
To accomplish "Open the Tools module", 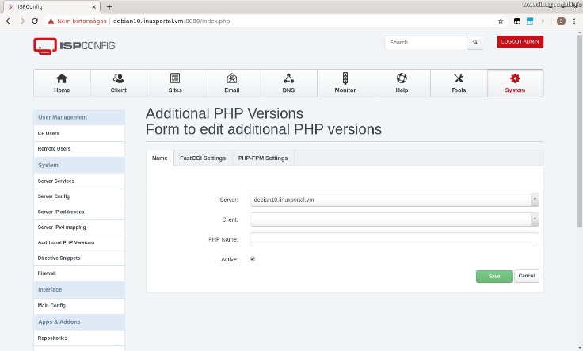I will pos(459,83).
